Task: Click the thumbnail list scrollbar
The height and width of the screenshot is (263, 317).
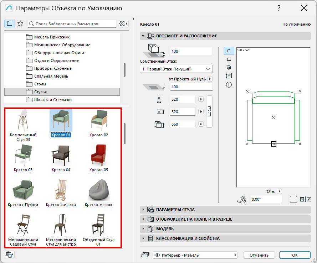Action: pyautogui.click(x=124, y=133)
